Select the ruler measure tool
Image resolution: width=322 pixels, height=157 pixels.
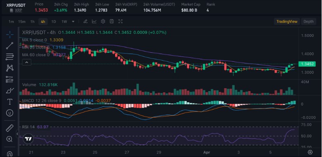[x=10, y=128]
